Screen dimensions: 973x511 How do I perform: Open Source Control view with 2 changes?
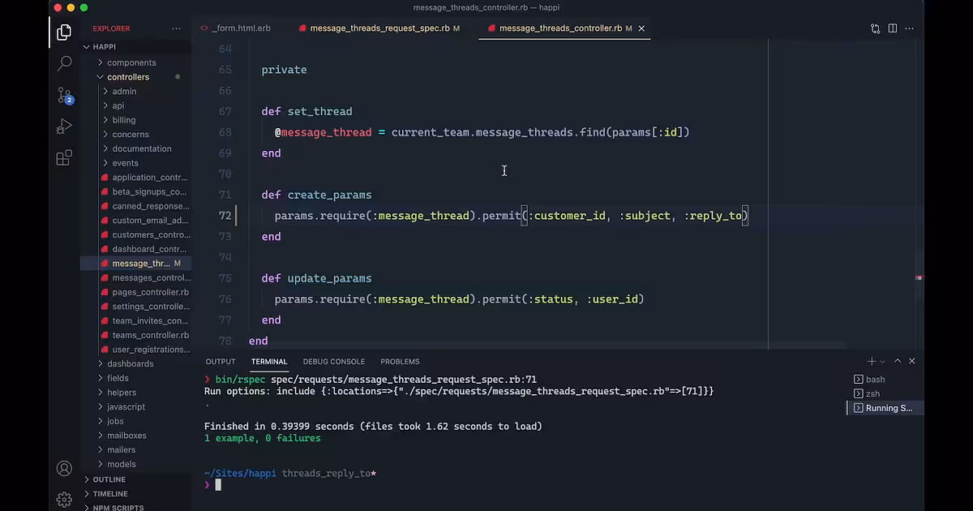[x=64, y=95]
